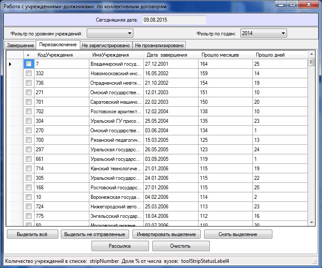Click the + column header
The height and width of the screenshot is (268, 322).
pos(29,55)
